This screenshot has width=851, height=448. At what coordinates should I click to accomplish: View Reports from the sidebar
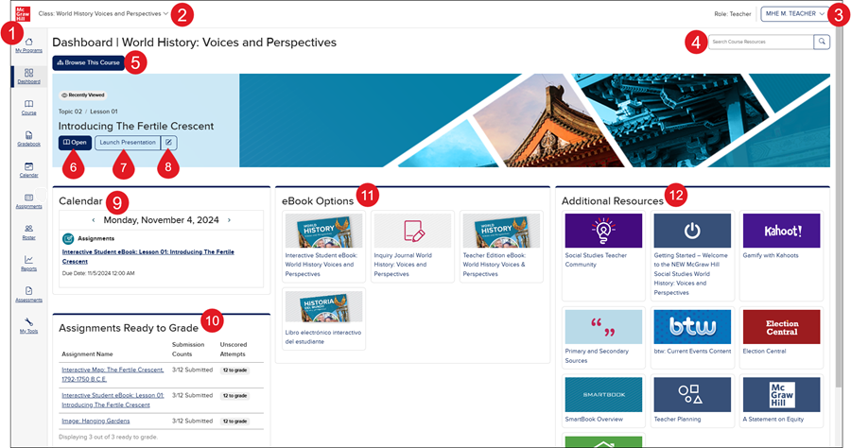coord(28,263)
